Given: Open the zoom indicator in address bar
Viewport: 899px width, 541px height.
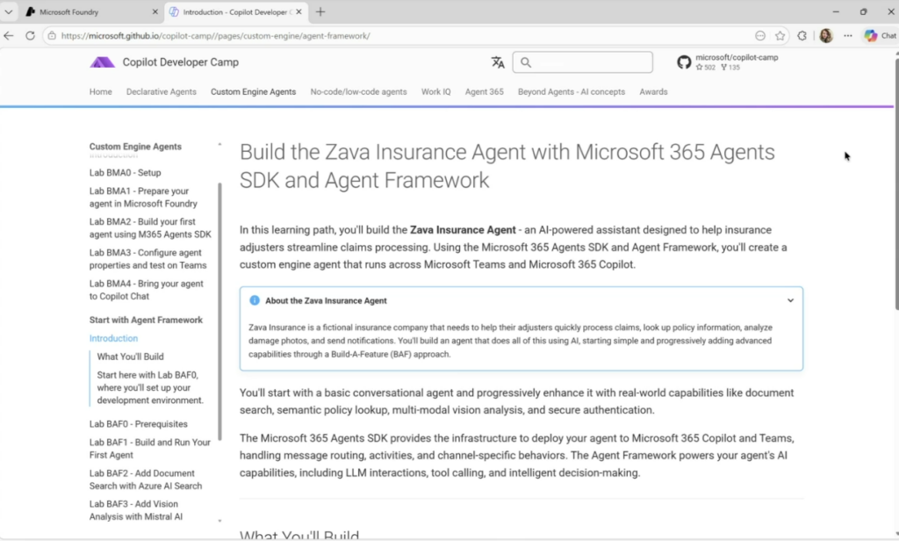Looking at the screenshot, I should tap(759, 36).
